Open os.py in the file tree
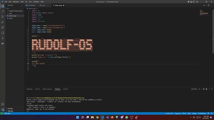Viewport: 214px width, 120px height. point(15,18)
